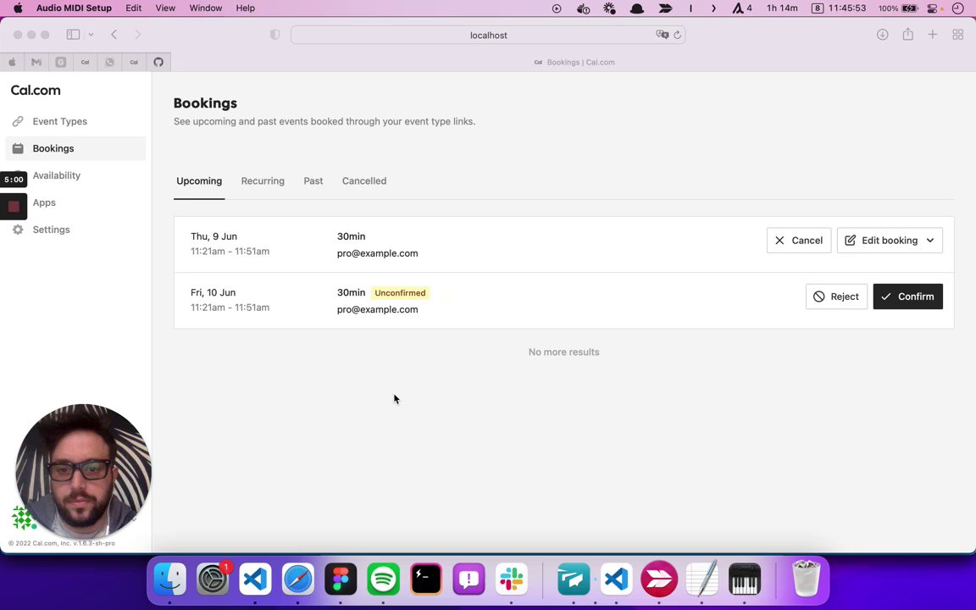Open the Trash in the Dock
The image size is (976, 610).
(806, 579)
